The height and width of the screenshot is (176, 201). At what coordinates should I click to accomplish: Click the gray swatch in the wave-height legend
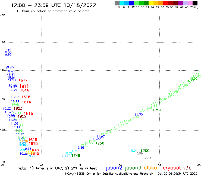117,3
